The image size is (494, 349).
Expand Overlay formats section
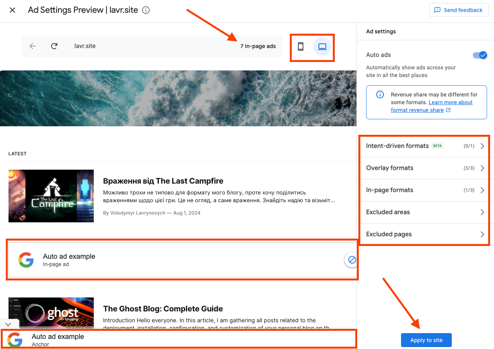(425, 168)
